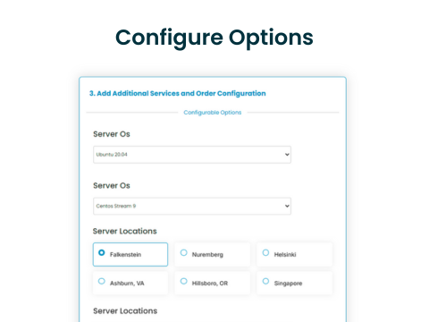Click the Helsinki location label text
This screenshot has height=322, width=429.
pyautogui.click(x=285, y=255)
